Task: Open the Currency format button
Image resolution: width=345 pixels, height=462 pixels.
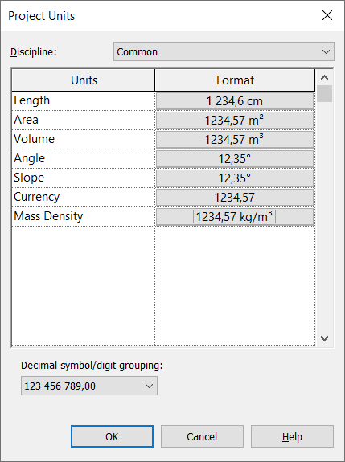Action: [235, 197]
